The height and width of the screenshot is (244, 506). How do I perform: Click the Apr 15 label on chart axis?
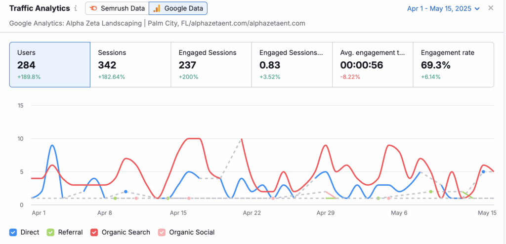click(x=178, y=213)
